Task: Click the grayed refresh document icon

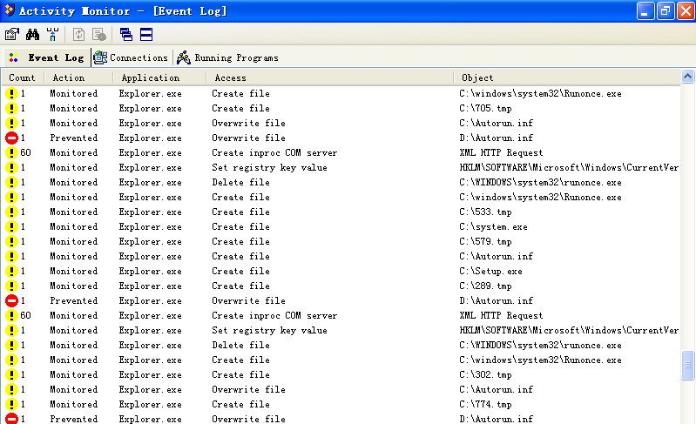Action: (x=78, y=34)
